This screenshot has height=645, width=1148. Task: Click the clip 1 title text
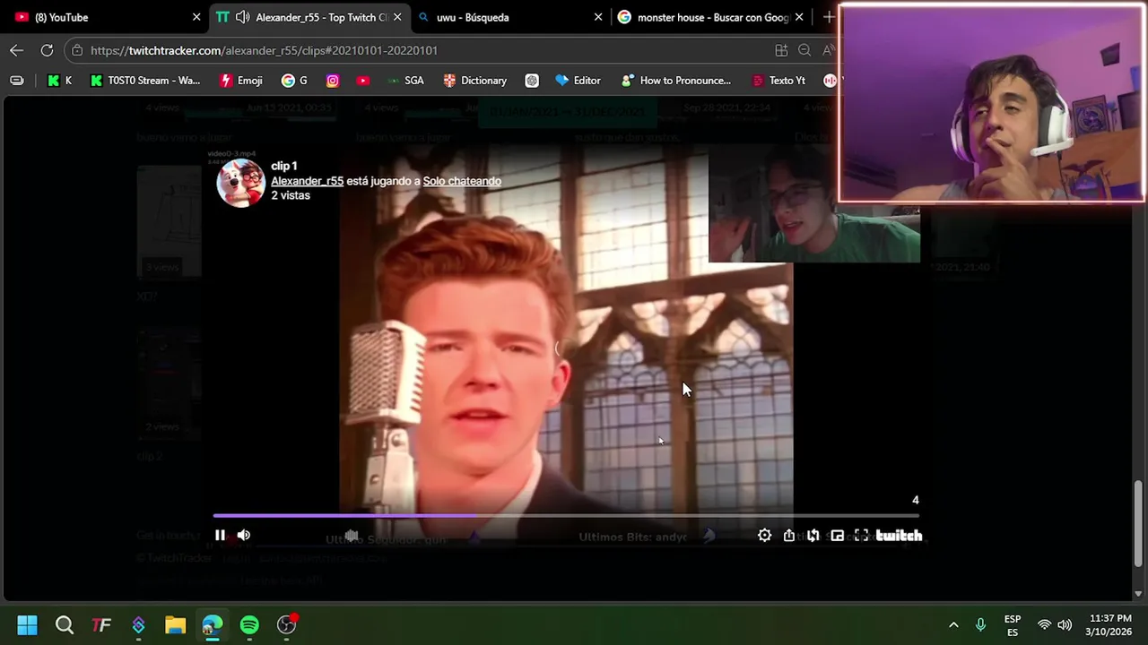pos(283,166)
